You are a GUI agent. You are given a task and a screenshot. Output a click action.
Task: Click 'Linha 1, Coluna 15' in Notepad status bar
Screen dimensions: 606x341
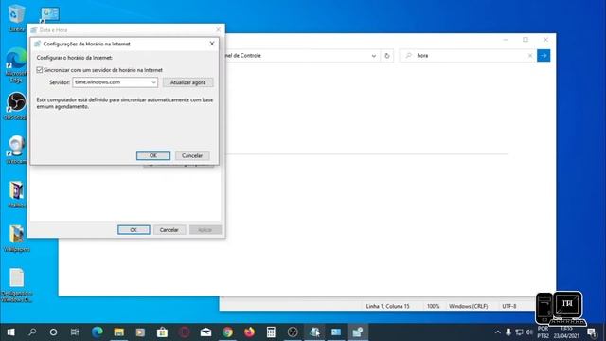[x=387, y=306]
